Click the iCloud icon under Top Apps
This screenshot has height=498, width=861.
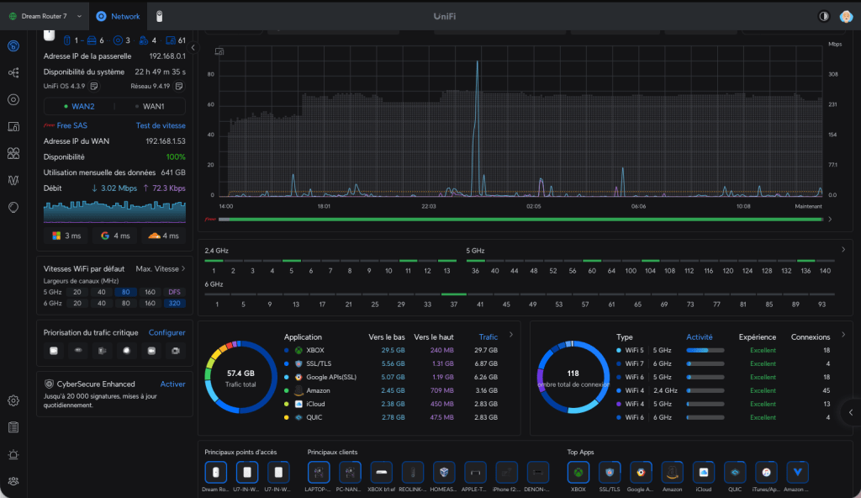pos(704,473)
